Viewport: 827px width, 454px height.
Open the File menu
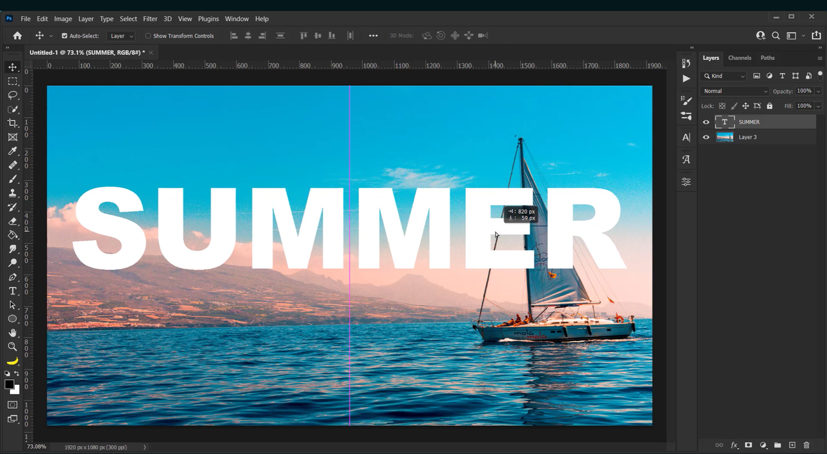26,19
